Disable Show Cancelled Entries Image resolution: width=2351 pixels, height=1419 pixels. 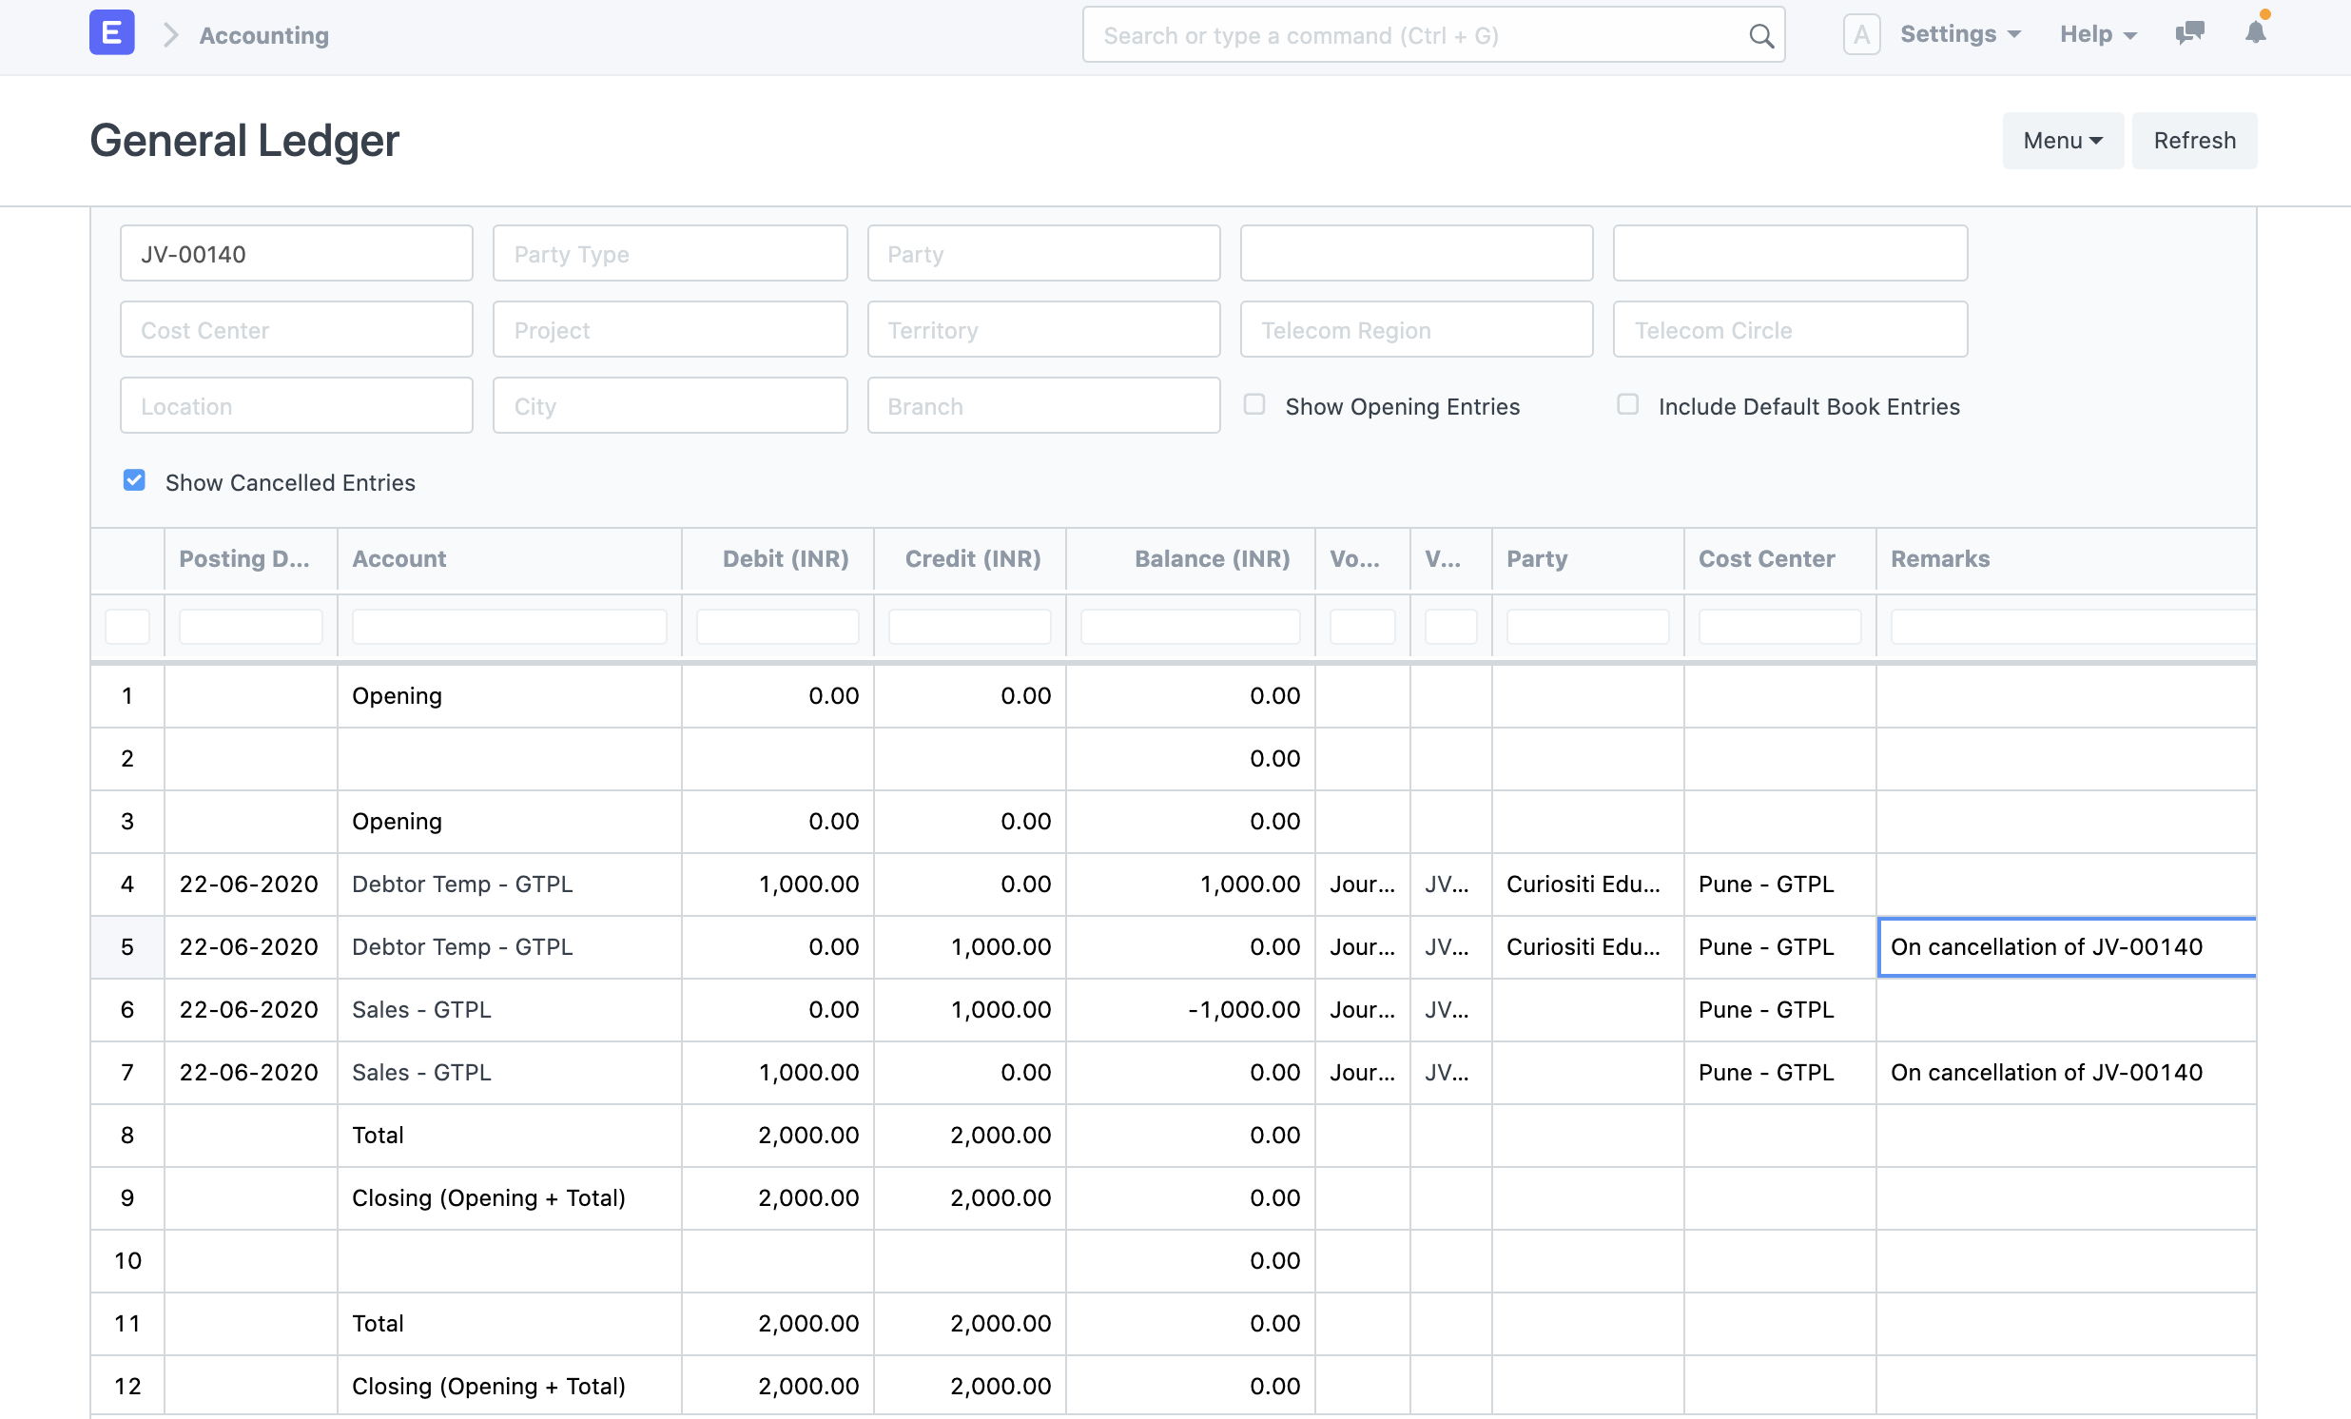click(x=133, y=480)
